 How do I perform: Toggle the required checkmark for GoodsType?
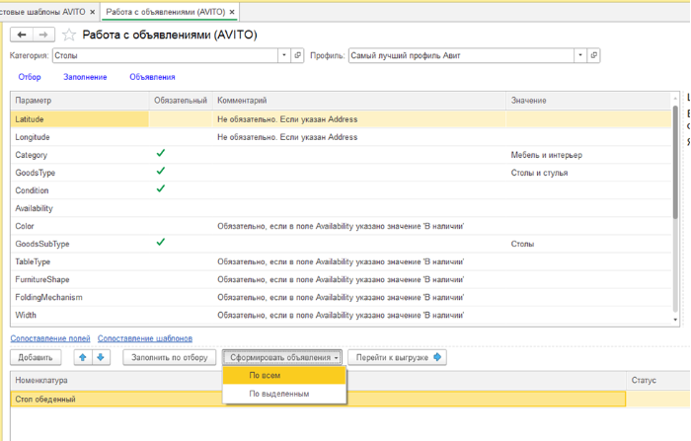click(x=160, y=172)
